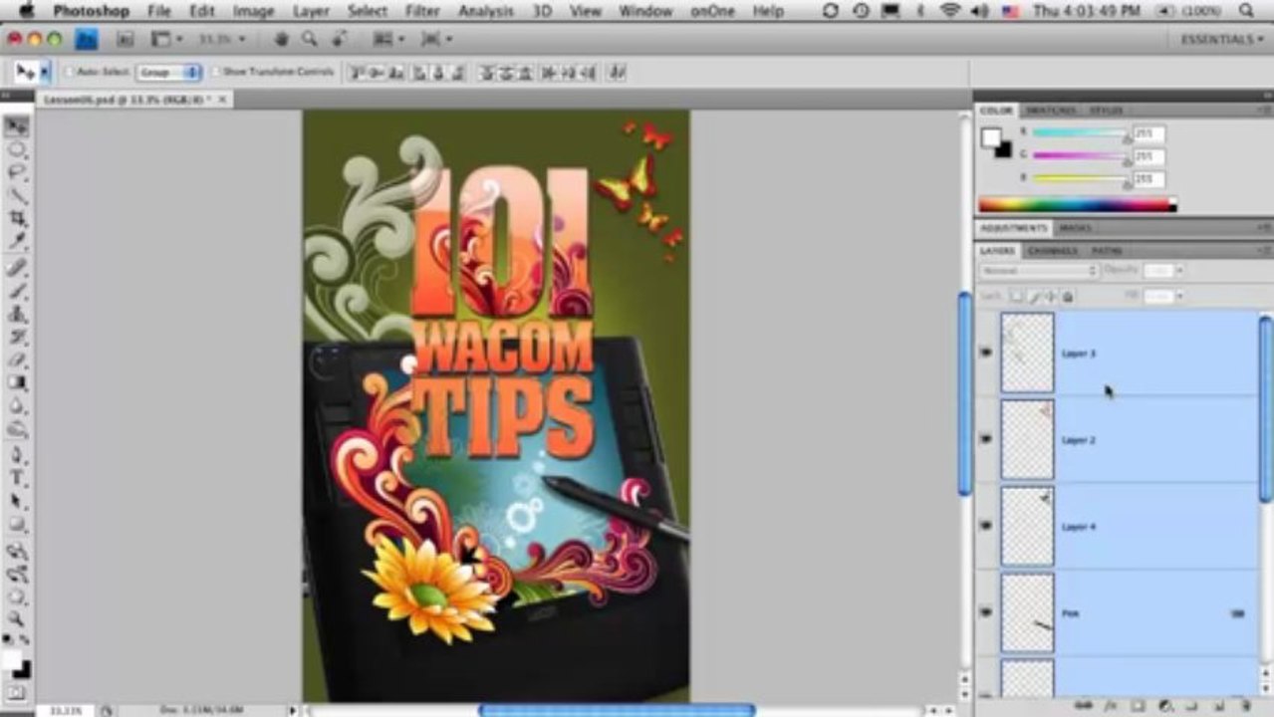Click the Layer 2 thumbnail

click(x=1027, y=439)
